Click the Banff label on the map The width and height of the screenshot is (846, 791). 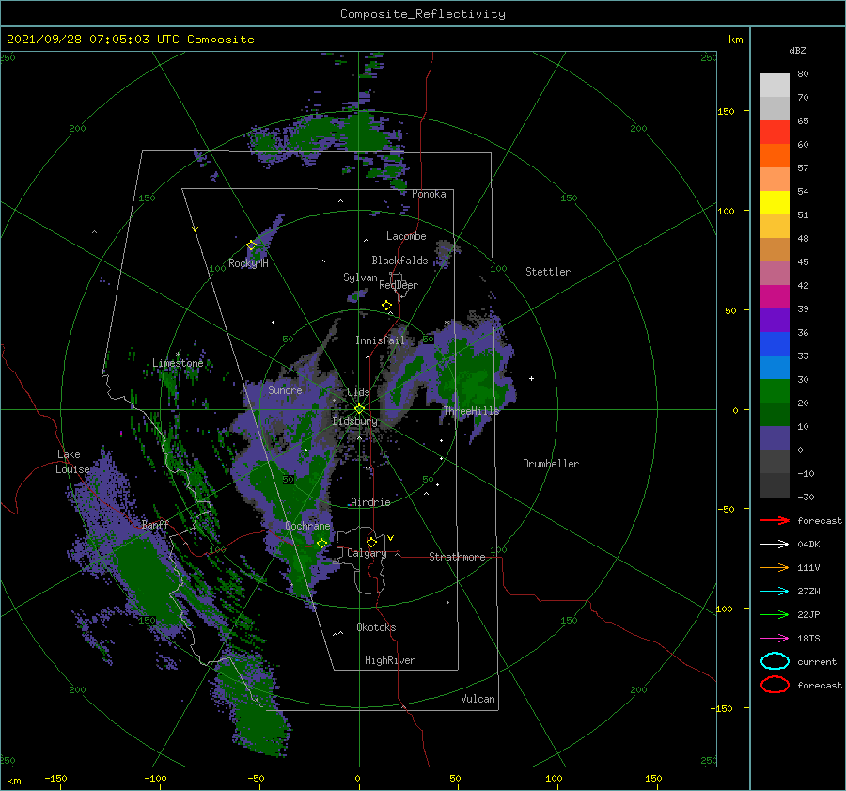pos(155,524)
